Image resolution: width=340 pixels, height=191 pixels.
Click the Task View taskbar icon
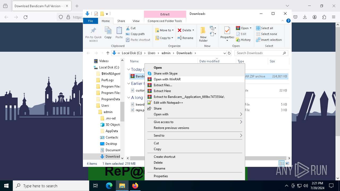pyautogui.click(x=96, y=186)
